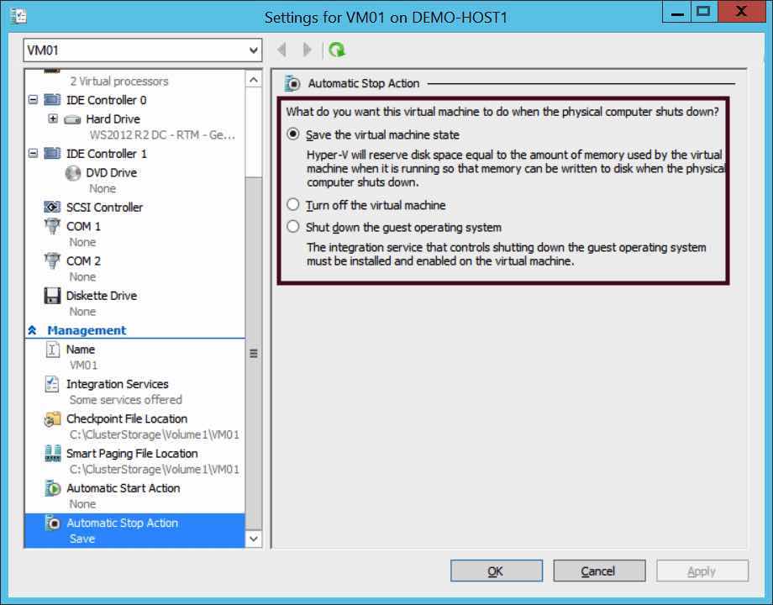The height and width of the screenshot is (605, 773).
Task: Click the OK button
Action: [497, 571]
